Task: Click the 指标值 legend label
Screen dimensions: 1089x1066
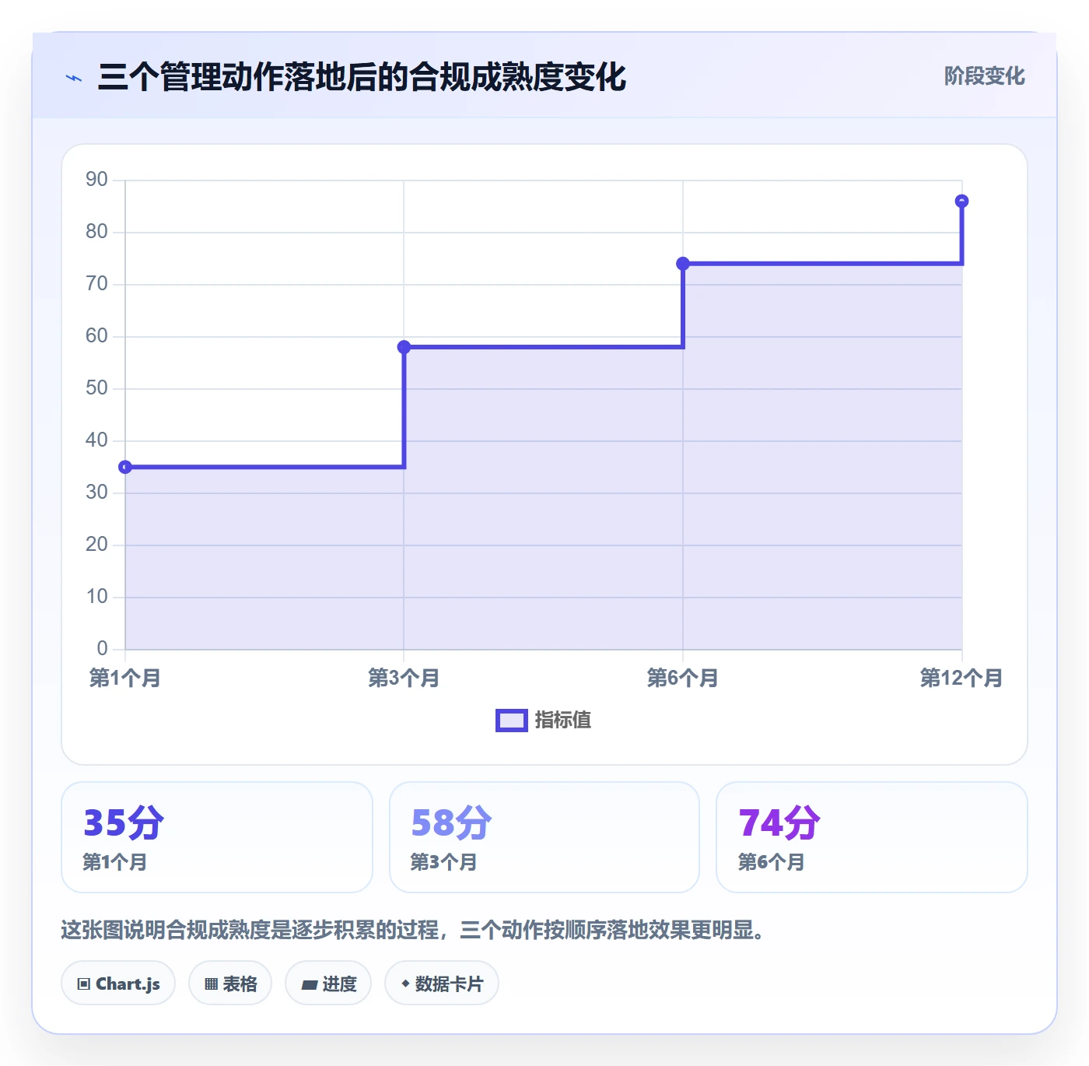Action: coord(563,721)
